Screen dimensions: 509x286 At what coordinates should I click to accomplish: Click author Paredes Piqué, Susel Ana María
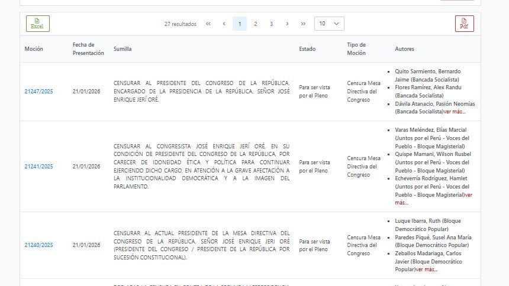point(433,241)
